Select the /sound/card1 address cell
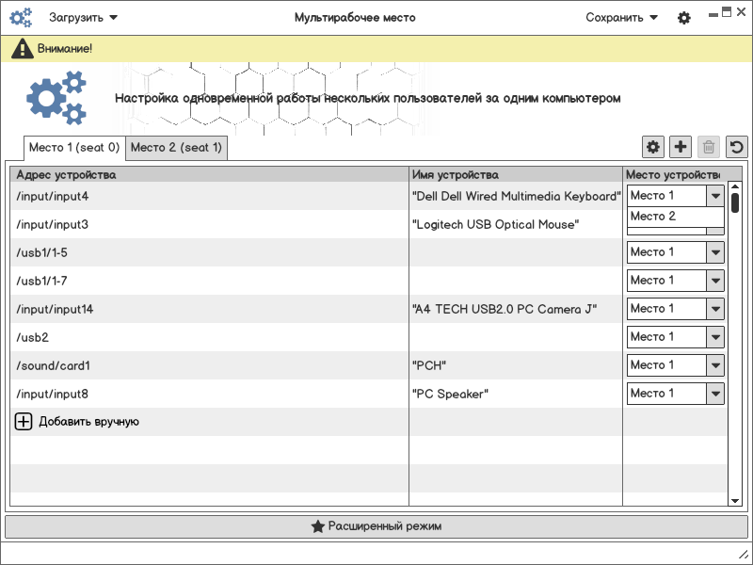The width and height of the screenshot is (753, 565). [x=209, y=365]
